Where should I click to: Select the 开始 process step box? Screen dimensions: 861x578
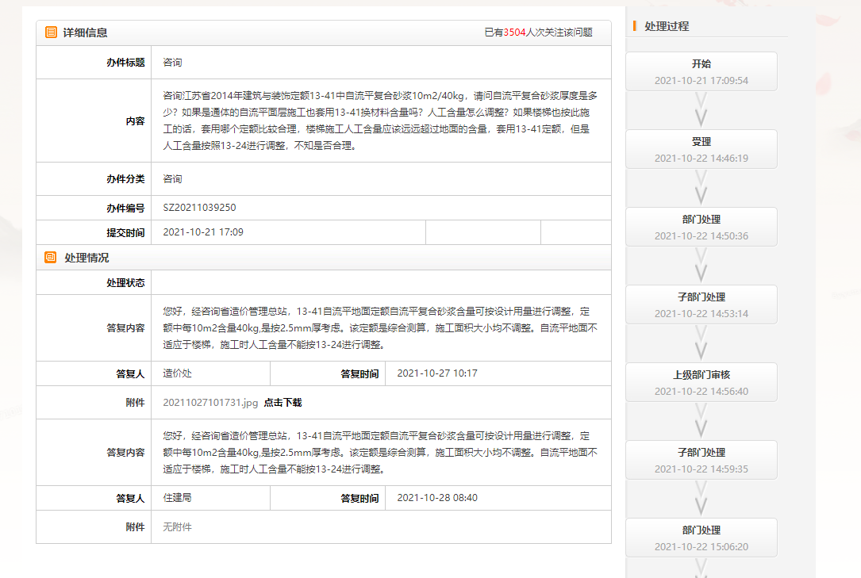click(701, 71)
